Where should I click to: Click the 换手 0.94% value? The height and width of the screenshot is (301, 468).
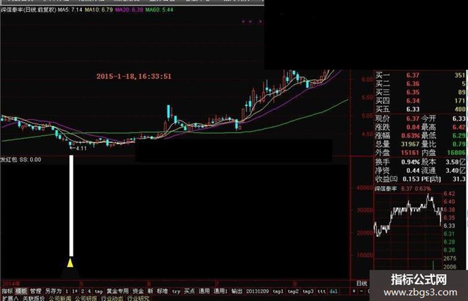pos(411,162)
